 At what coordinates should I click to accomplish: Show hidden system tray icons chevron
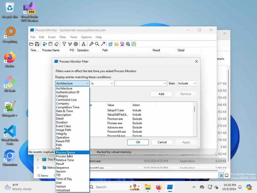tap(194, 187)
